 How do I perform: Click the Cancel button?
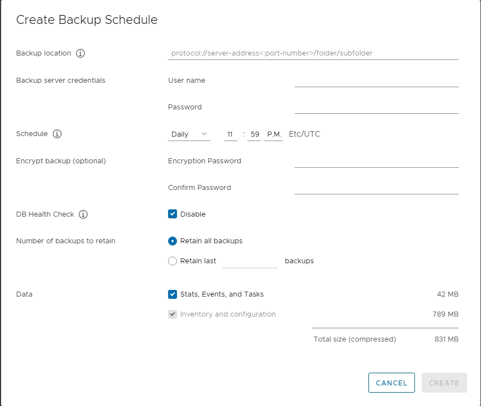[x=392, y=383]
